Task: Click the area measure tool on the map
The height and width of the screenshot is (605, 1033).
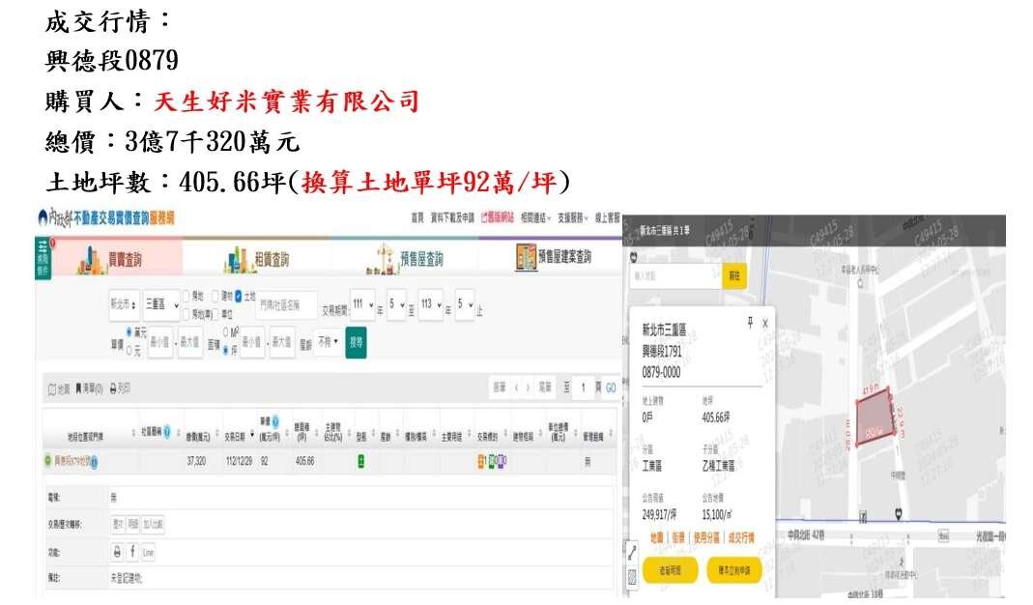Action: [x=632, y=577]
